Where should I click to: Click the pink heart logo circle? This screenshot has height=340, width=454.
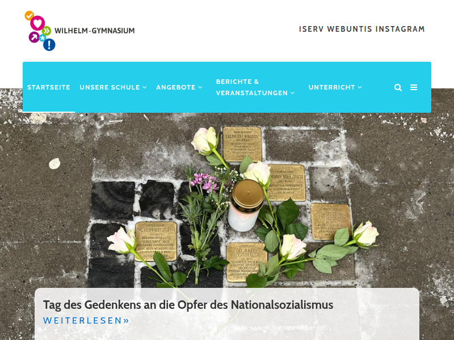[x=37, y=23]
